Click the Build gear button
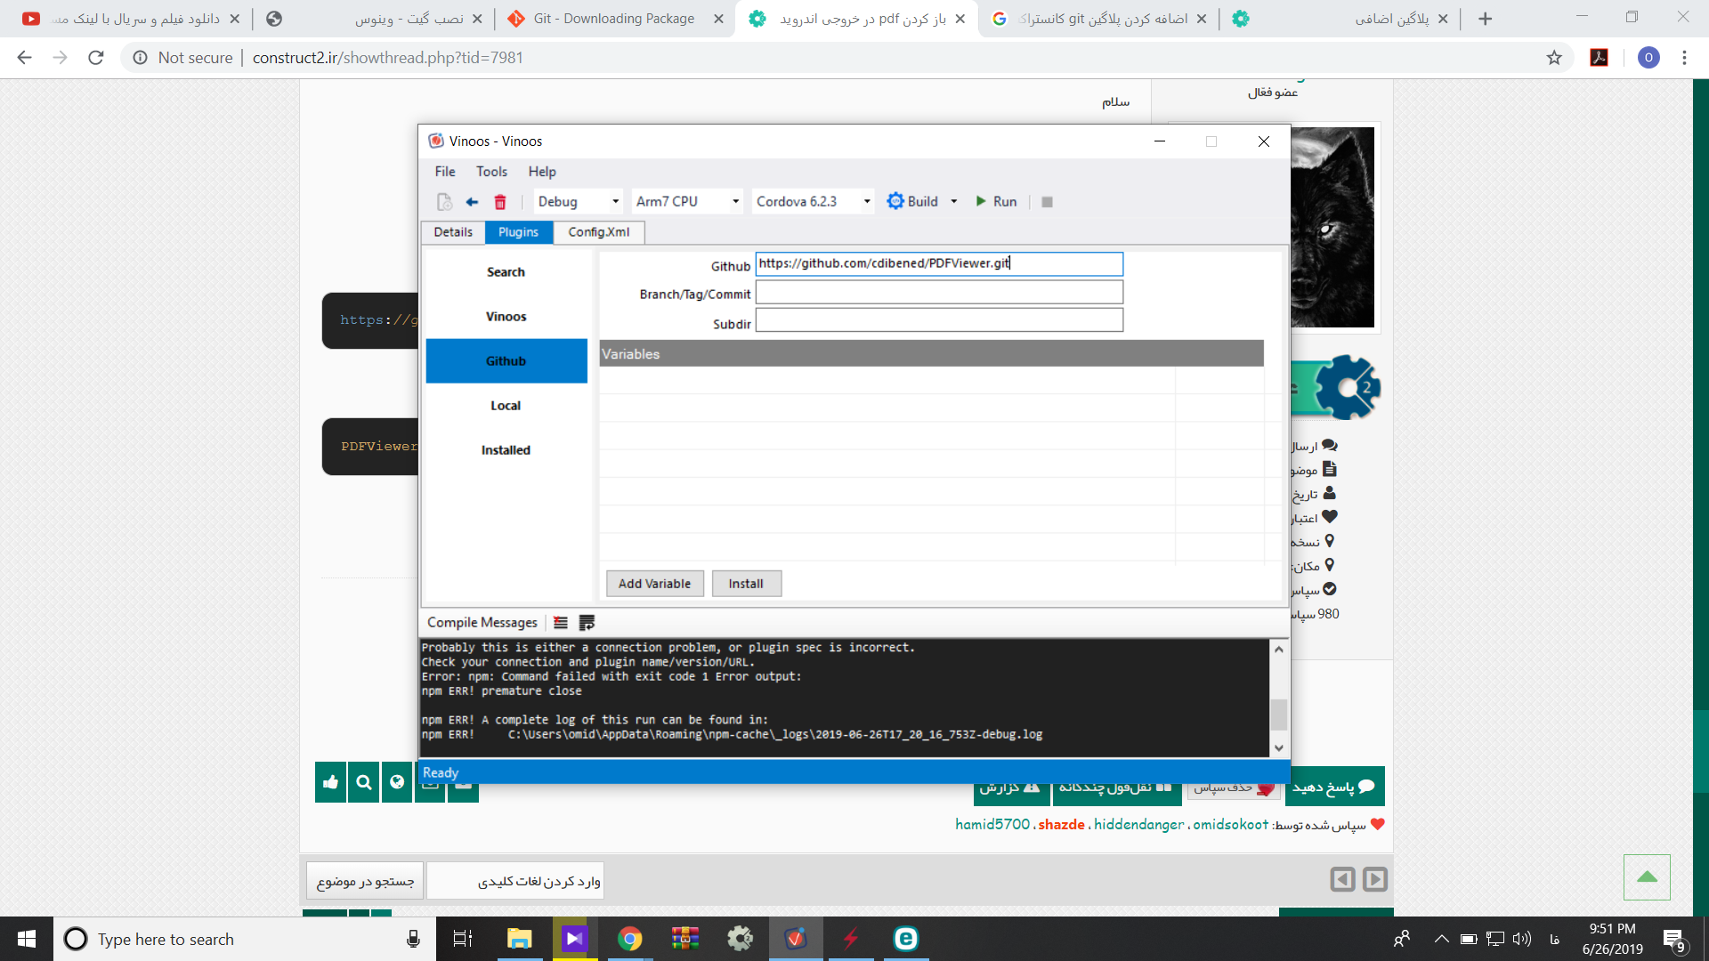 coord(912,201)
